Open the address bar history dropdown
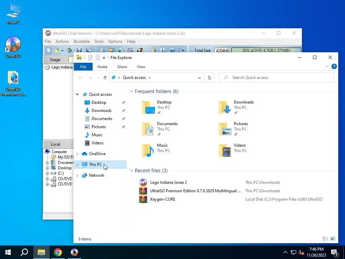Viewport: 345px width, 259px height. pos(199,78)
